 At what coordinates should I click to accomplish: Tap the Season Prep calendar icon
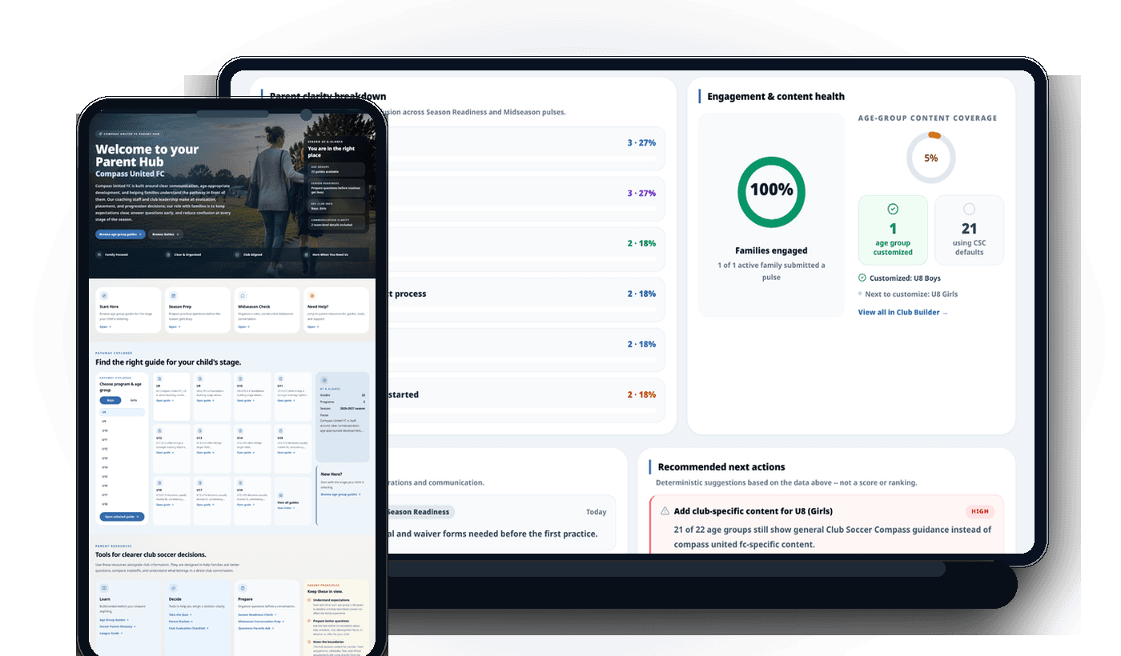click(173, 296)
